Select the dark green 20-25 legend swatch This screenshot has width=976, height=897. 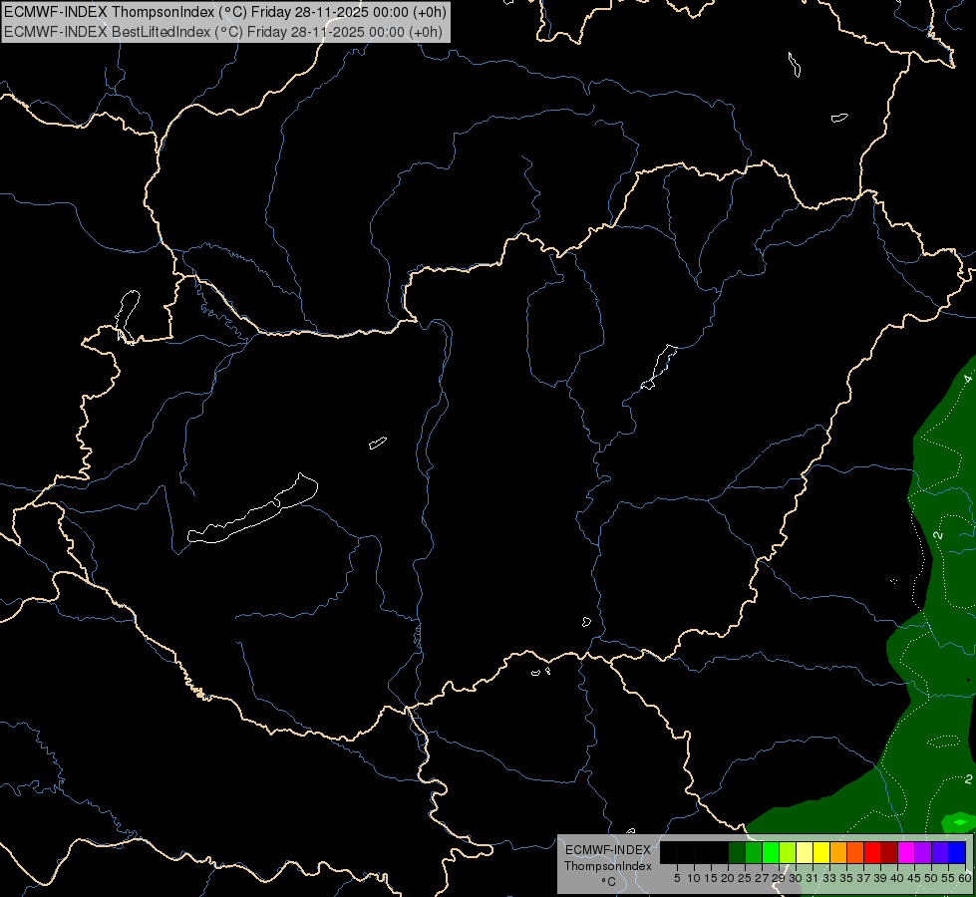point(737,853)
